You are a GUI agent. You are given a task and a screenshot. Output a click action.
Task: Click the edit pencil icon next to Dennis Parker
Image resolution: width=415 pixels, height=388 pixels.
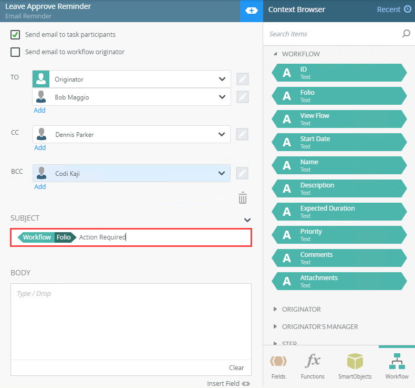pyautogui.click(x=242, y=134)
